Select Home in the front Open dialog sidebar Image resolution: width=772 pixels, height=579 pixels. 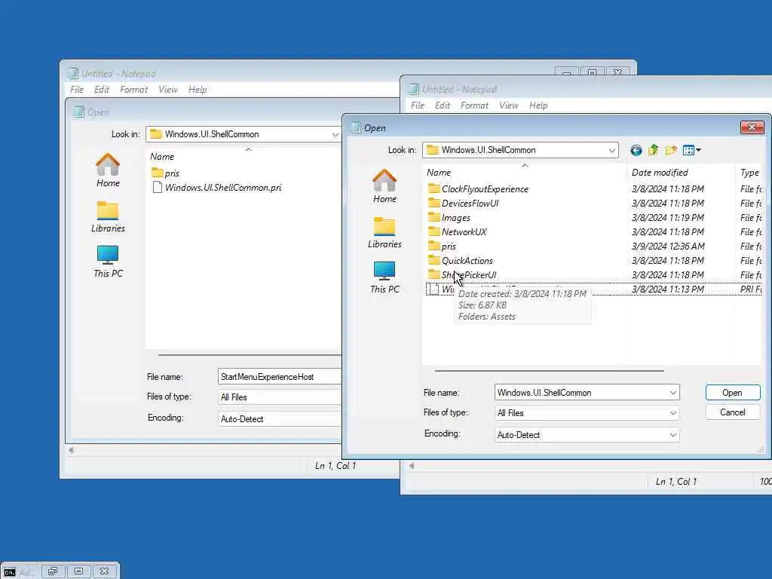384,186
